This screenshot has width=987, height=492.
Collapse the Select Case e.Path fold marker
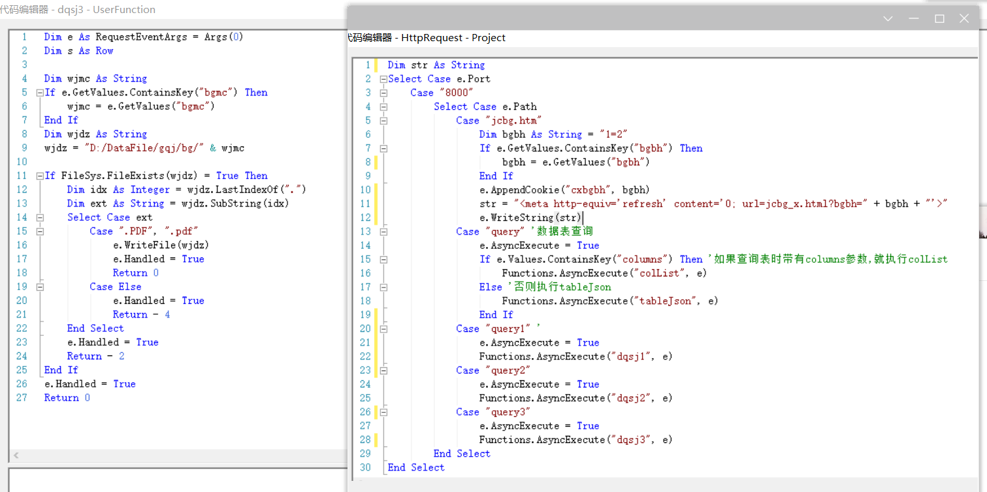point(383,107)
